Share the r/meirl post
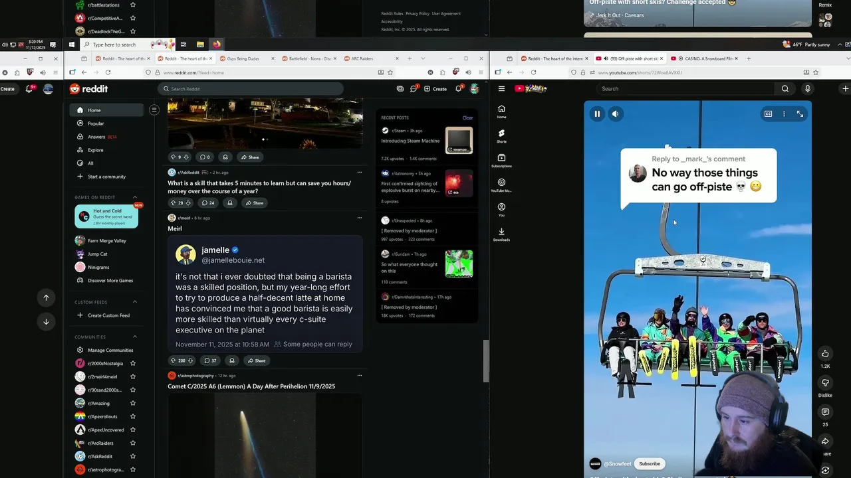This screenshot has height=478, width=851. coord(256,360)
